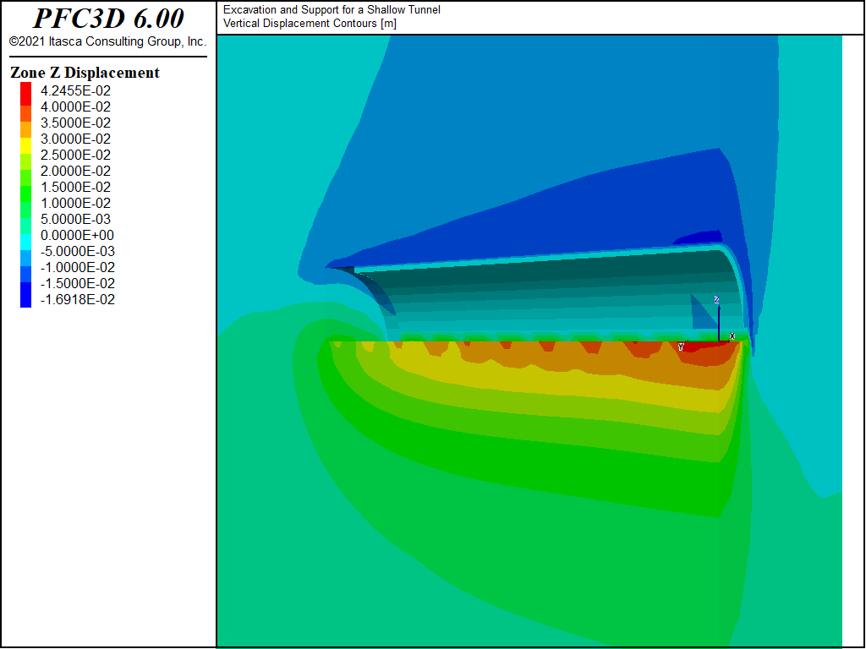The height and width of the screenshot is (649, 866).
Task: Select the Zone Z Displacement legend heading
Action: (85, 73)
